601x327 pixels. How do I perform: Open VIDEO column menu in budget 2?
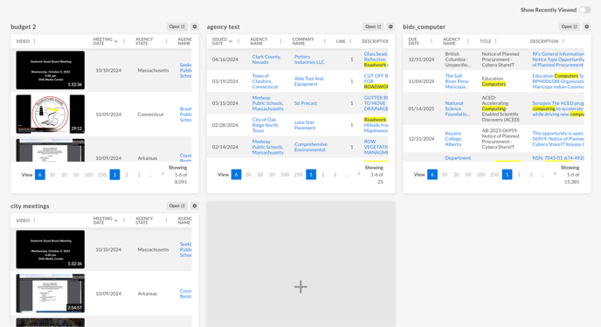pos(34,41)
